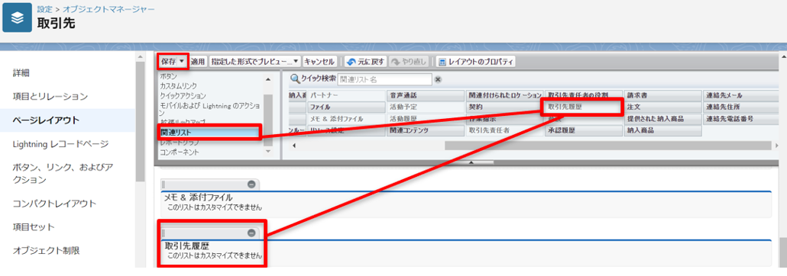The height and width of the screenshot is (276, 787).
Task: Open 詳細 in the sidebar
Action: [21, 73]
